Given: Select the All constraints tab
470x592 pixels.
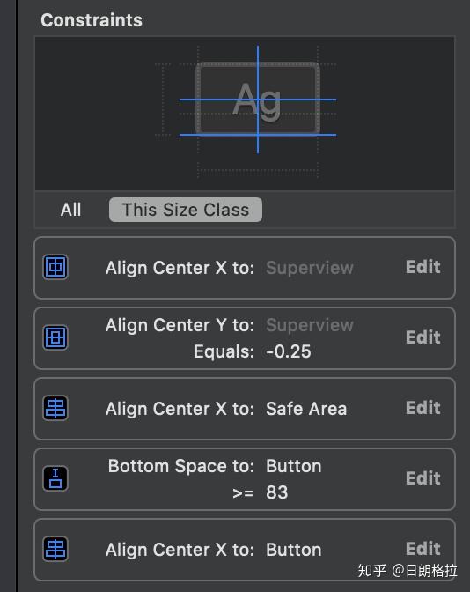Looking at the screenshot, I should coord(71,210).
